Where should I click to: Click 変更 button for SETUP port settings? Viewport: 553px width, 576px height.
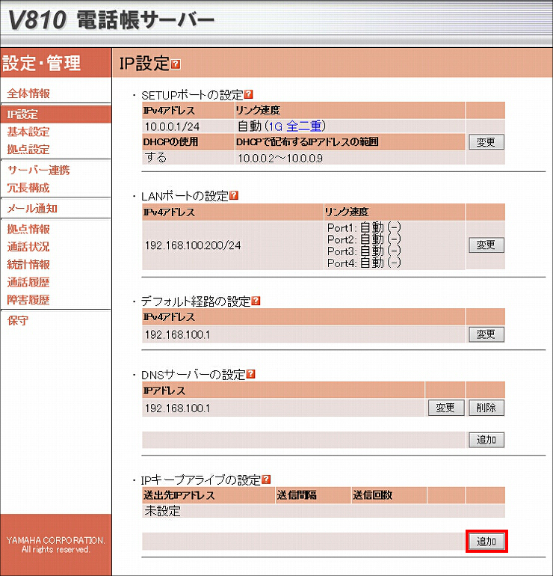tap(486, 142)
